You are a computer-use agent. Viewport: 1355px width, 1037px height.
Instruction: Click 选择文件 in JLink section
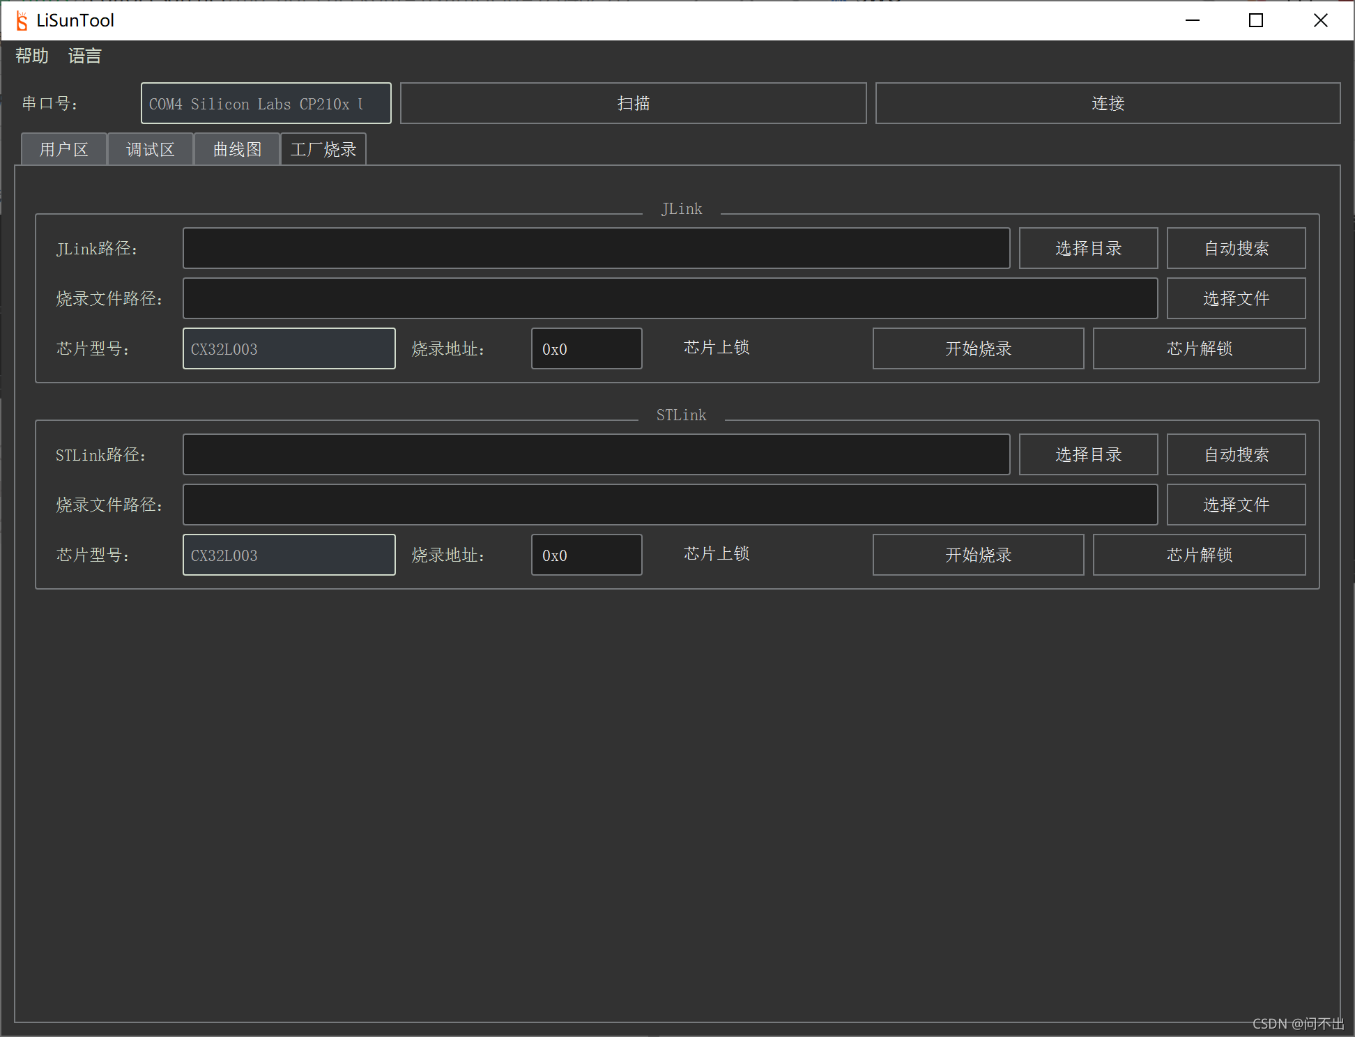tap(1236, 298)
